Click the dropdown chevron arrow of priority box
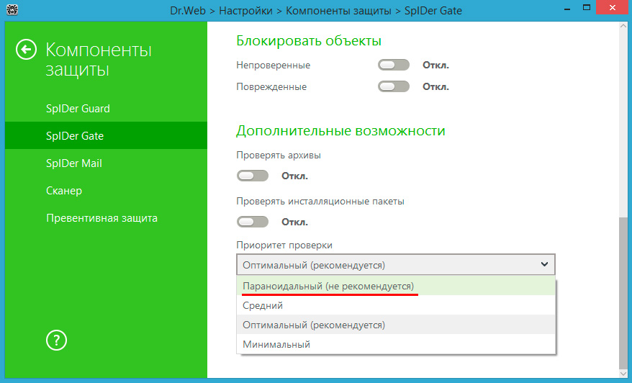Image resolution: width=632 pixels, height=383 pixels. coord(544,264)
